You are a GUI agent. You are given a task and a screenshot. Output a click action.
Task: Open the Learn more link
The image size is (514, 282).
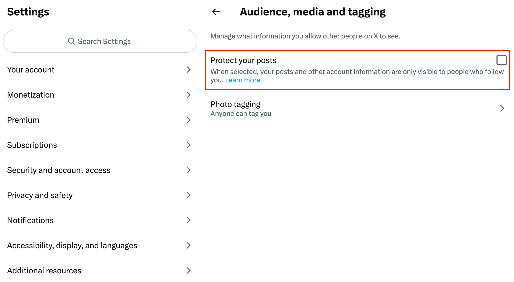[x=242, y=80]
